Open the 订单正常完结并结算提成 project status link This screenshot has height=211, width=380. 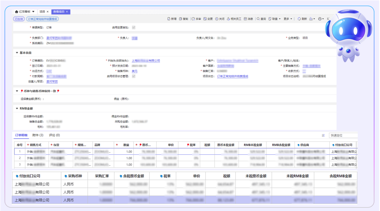[232, 76]
